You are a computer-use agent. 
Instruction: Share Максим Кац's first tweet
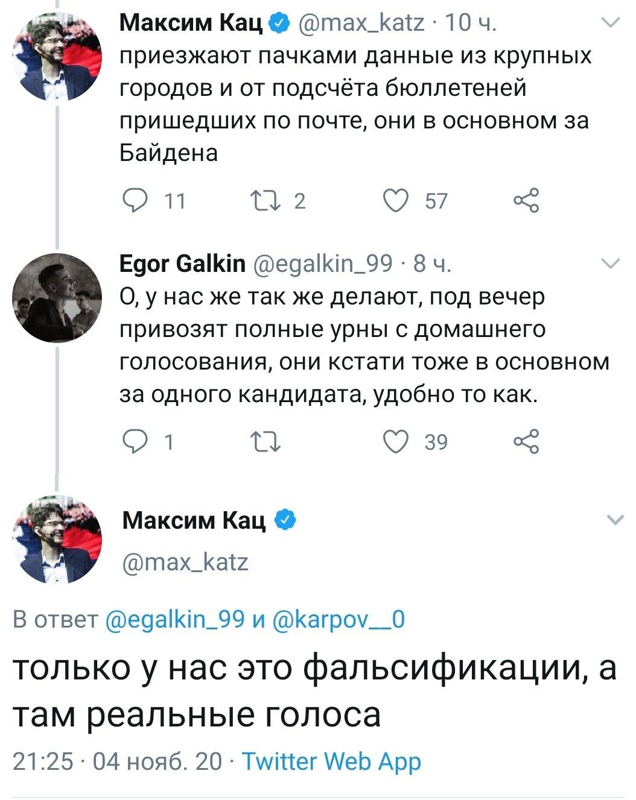(x=525, y=201)
